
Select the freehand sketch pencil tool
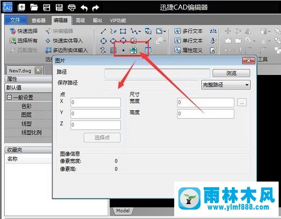[x=113, y=31]
